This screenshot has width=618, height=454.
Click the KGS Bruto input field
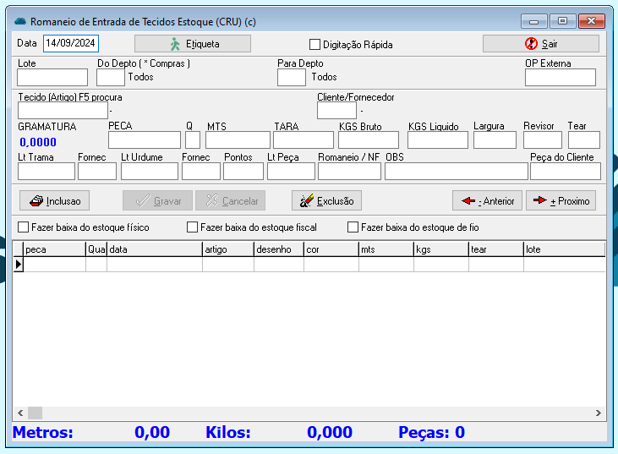click(368, 140)
